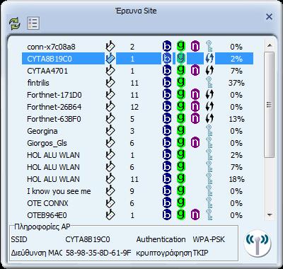Image resolution: width=283 pixels, height=269 pixels.
Task: Select HOL ALU WLAN with 7% signal
Action: point(137,167)
